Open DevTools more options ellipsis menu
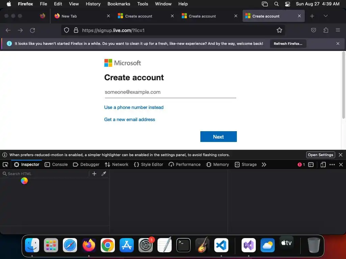Viewport: 346px width, 259px height. pos(332,165)
